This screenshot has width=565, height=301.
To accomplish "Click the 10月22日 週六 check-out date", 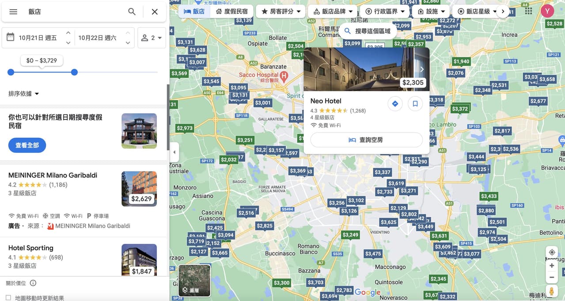I will 97,38.
